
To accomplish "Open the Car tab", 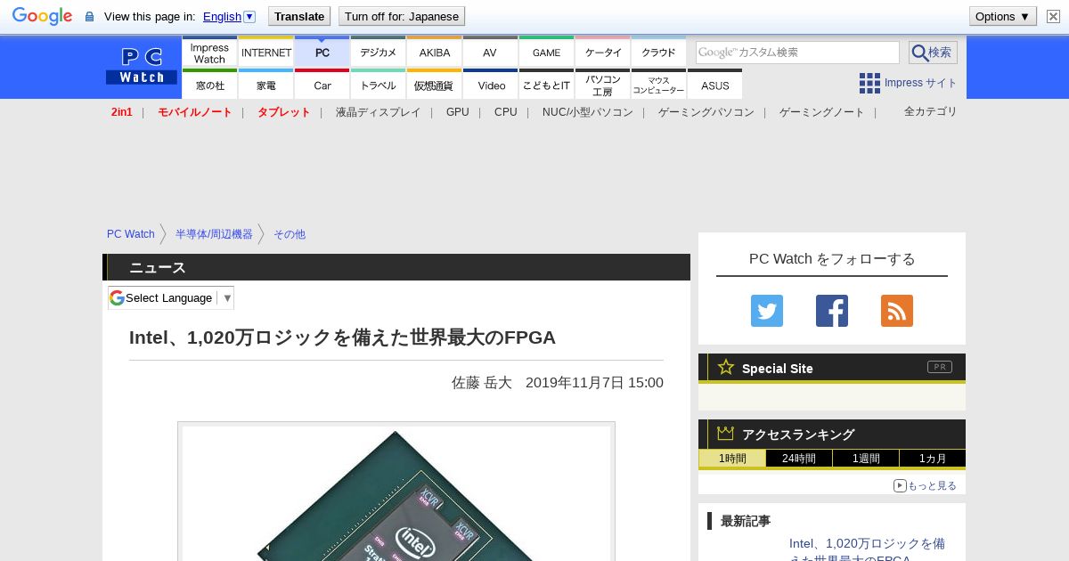I will coord(322,85).
